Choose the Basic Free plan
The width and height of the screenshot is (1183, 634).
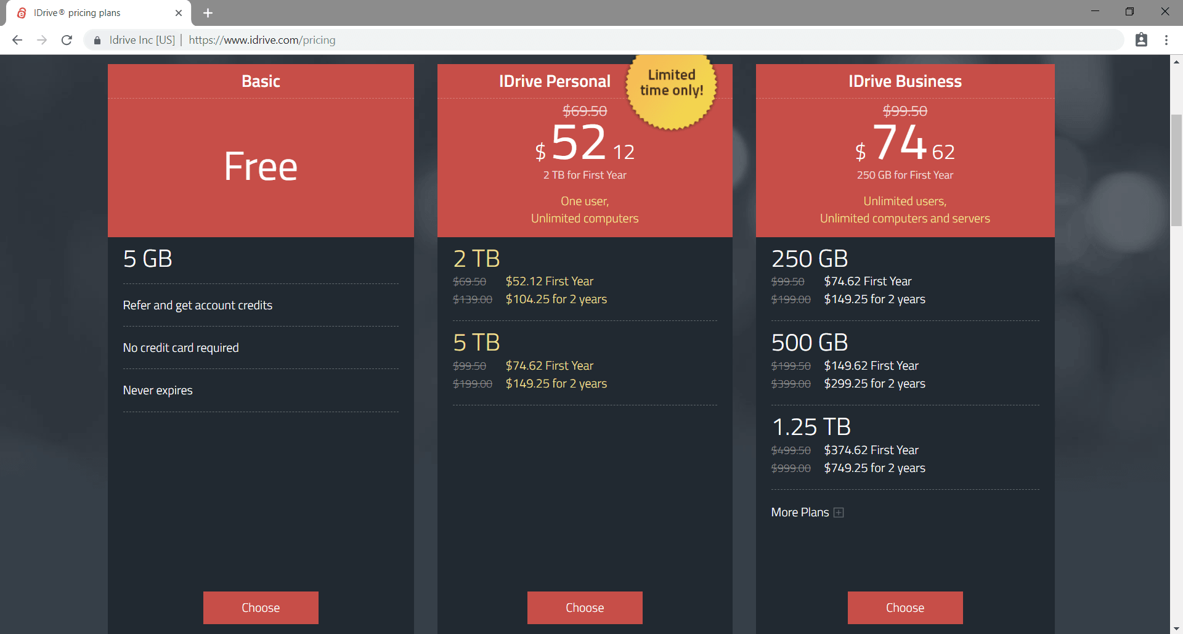point(261,608)
